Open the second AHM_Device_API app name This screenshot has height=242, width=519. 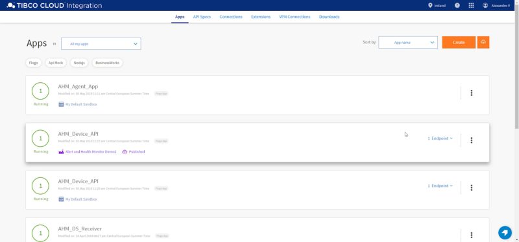click(x=78, y=182)
